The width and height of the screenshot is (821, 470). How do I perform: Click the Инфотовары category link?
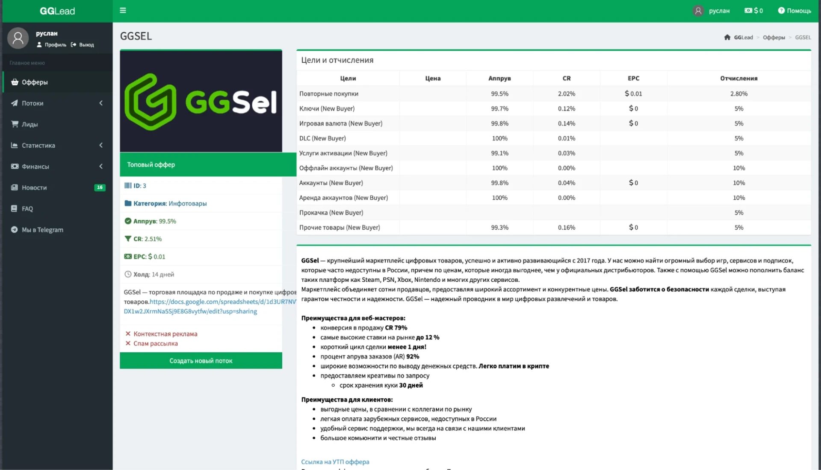coord(188,204)
